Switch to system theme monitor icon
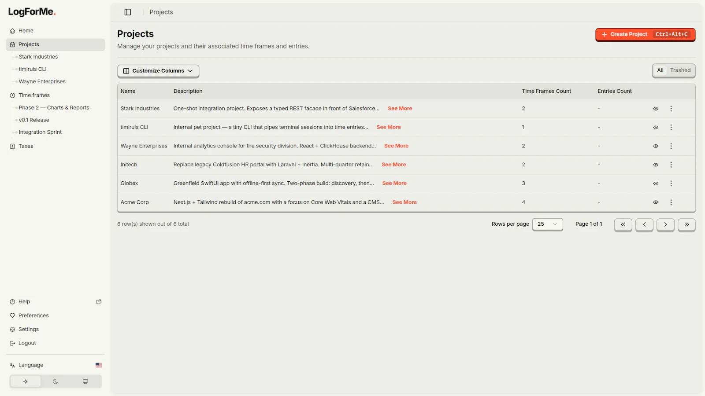This screenshot has height=396, width=705. tap(85, 381)
